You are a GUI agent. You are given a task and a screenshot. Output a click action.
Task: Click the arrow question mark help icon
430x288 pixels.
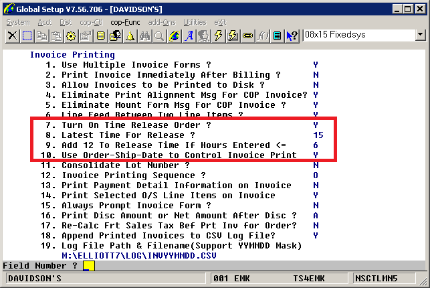pos(292,36)
